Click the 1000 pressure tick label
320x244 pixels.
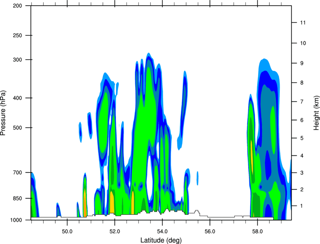pos(16,220)
